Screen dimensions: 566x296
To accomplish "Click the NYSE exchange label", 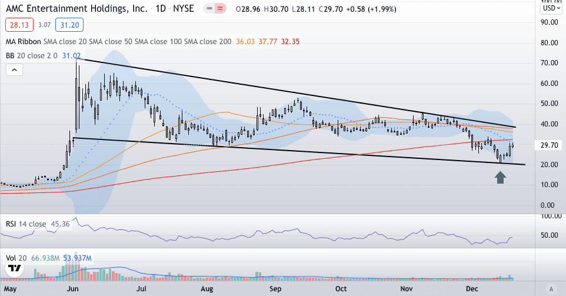I will (x=184, y=9).
